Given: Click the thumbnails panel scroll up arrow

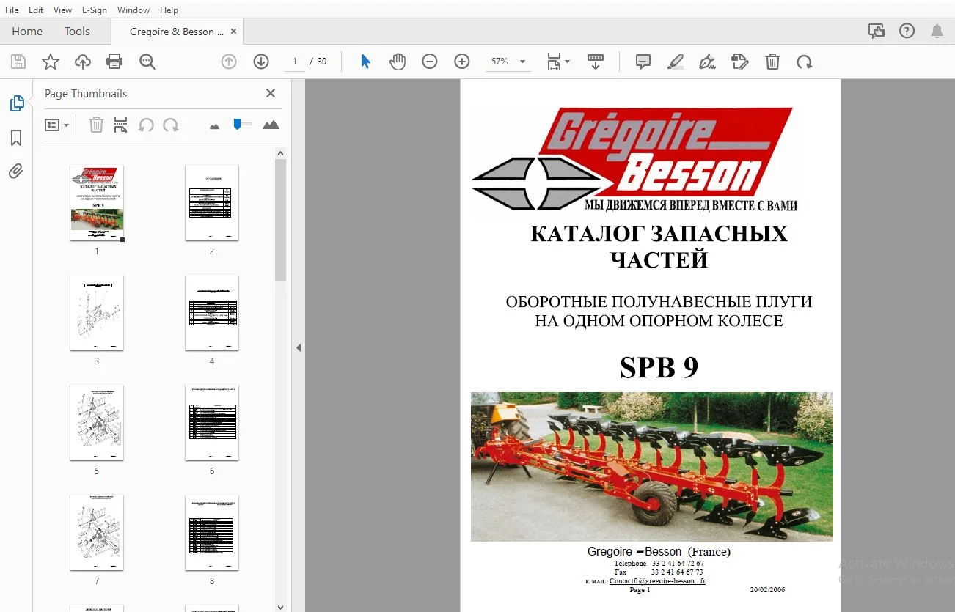Looking at the screenshot, I should pos(280,152).
